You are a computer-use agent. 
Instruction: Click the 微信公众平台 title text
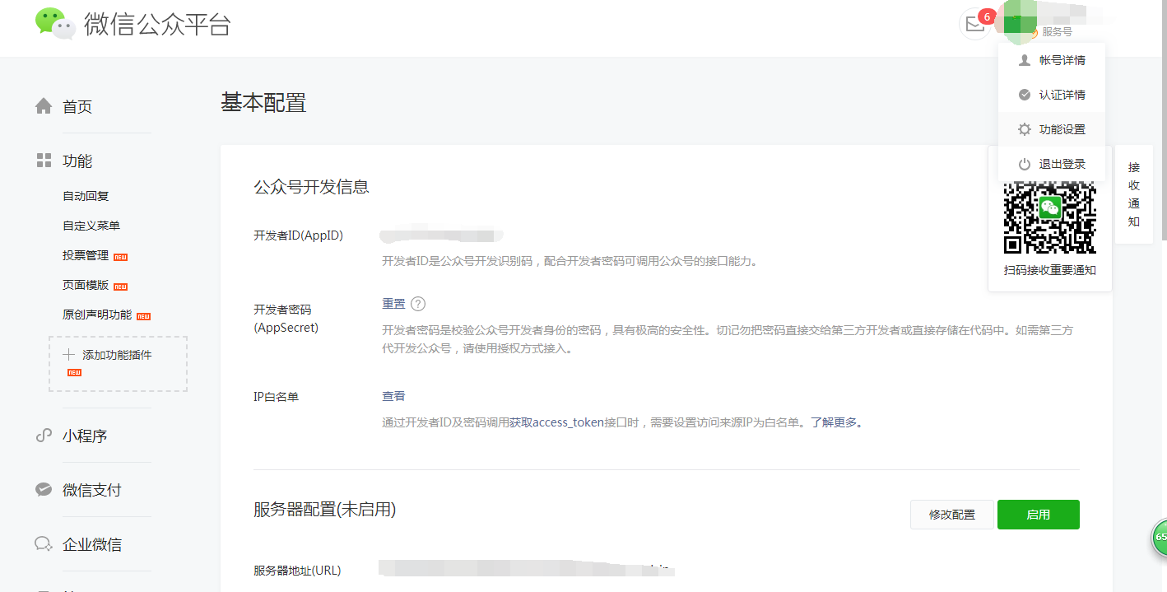(157, 24)
